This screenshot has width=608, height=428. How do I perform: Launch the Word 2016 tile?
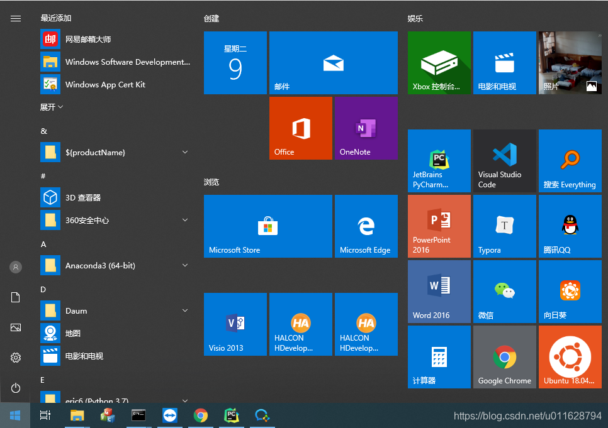coord(439,292)
